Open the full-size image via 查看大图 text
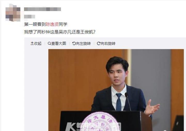Image resolution: width=186 pixels, height=131 pixels. [x=59, y=43]
